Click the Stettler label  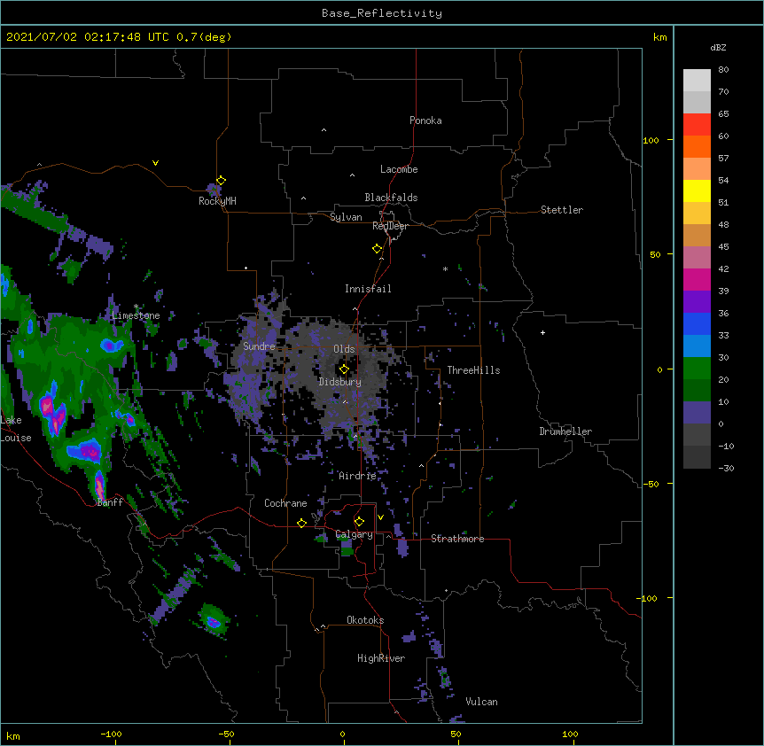[x=562, y=210]
